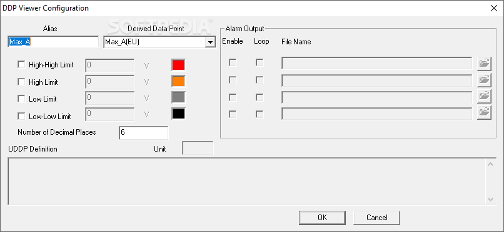
Task: Toggle Enable checkbox in second alarm row
Action: coord(233,80)
